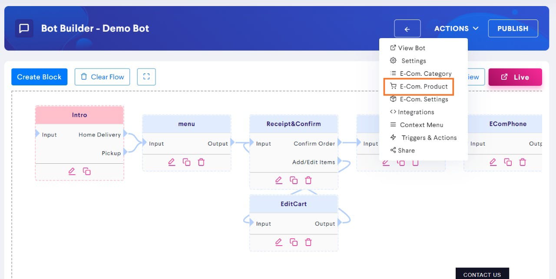Delete the EditCart block via trash icon
556x279 pixels.
308,242
